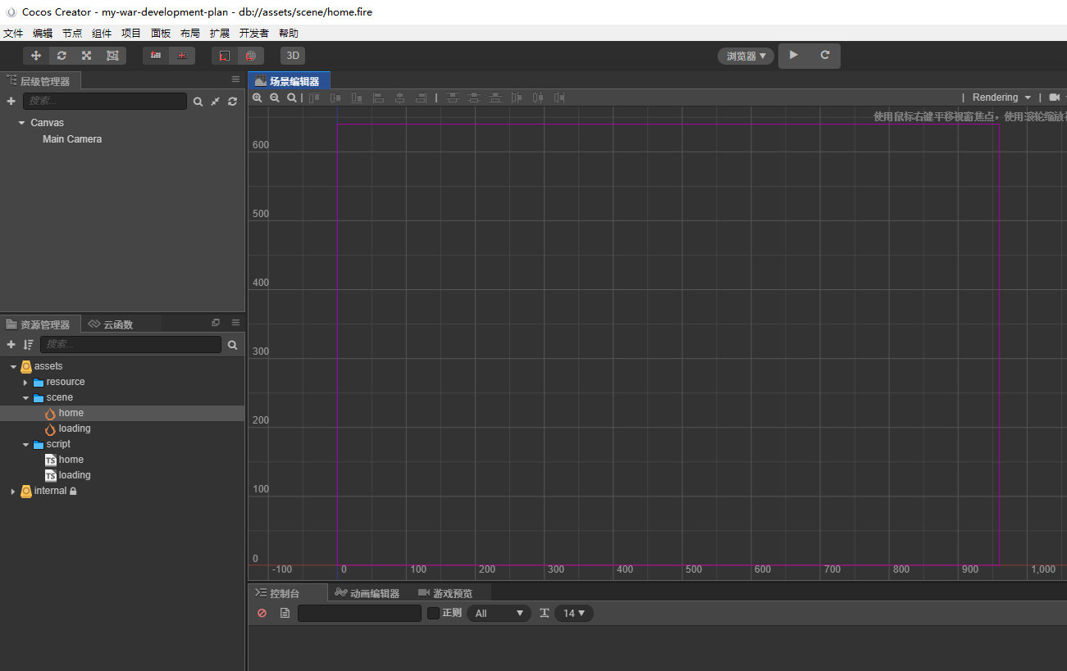The height and width of the screenshot is (671, 1067).
Task: Collapse the script folder
Action: [x=25, y=445]
